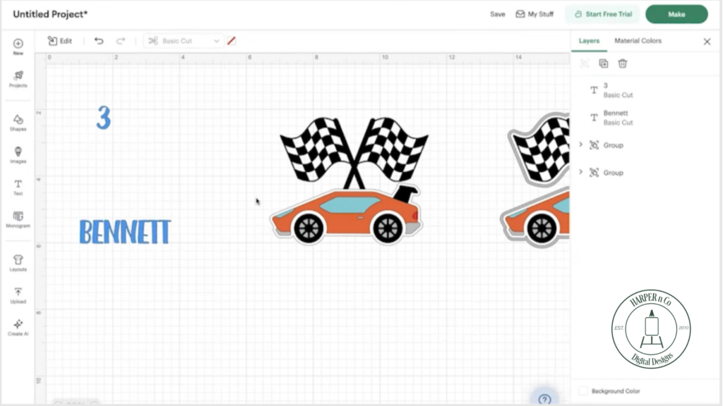Enable the Background Color checkbox
Image resolution: width=723 pixels, height=406 pixels.
click(x=582, y=390)
